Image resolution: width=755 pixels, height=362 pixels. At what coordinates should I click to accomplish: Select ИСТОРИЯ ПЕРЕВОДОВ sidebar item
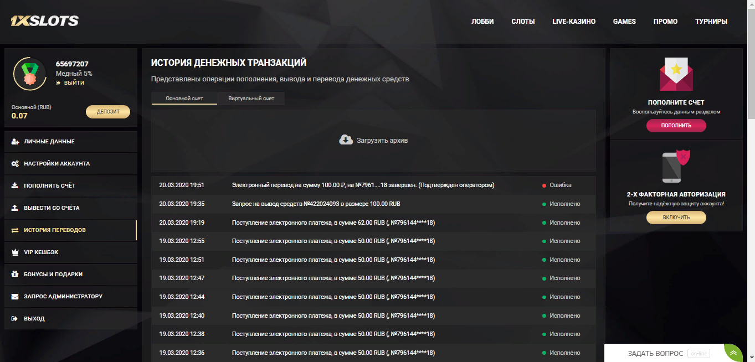tap(70, 230)
